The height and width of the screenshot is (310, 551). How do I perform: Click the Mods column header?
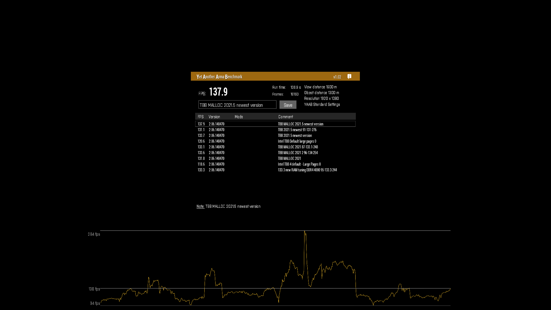pos(239,117)
